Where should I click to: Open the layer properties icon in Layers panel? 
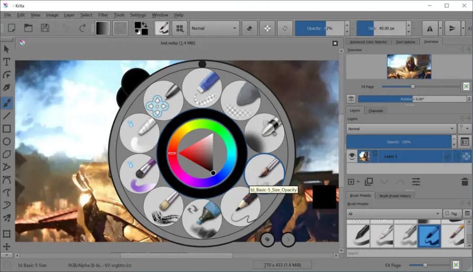466,142
